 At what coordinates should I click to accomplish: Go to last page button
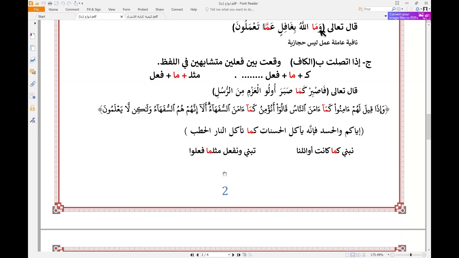click(x=239, y=255)
